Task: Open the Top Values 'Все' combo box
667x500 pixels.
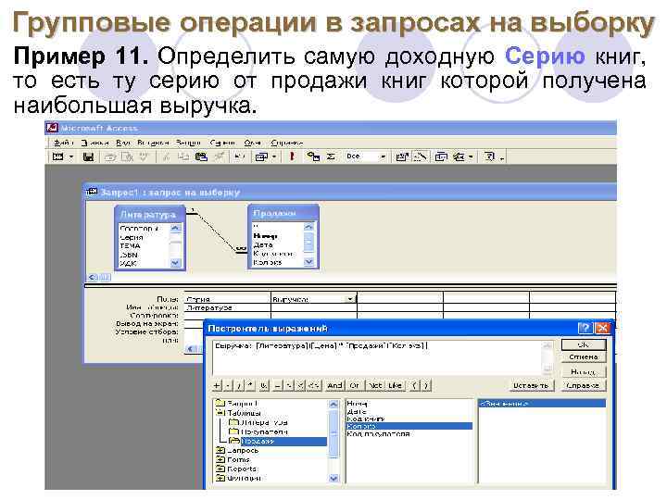Action: click(x=366, y=156)
